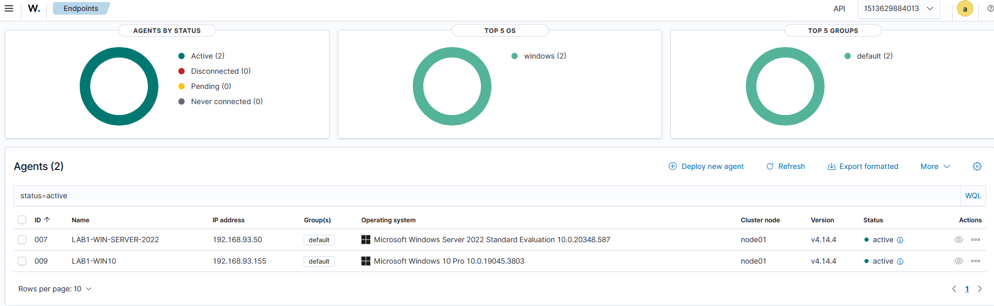
Task: Click Never connected legend gray dot
Action: click(181, 101)
